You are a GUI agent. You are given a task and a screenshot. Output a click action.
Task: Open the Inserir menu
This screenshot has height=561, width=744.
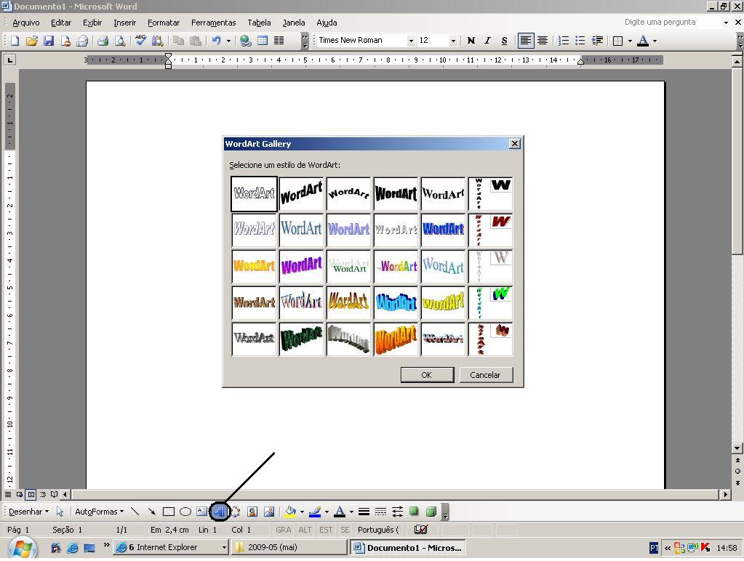125,23
